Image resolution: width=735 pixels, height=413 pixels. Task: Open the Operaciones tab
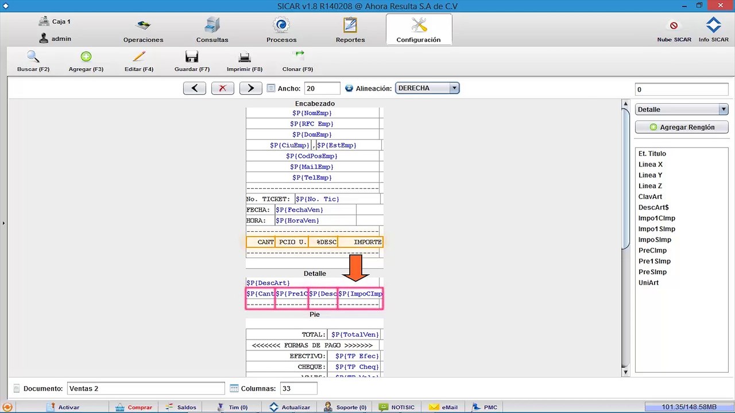tap(143, 31)
